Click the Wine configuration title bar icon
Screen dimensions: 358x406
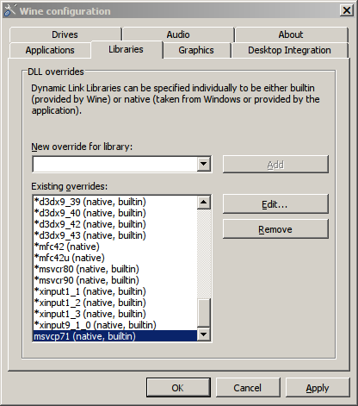pos(9,10)
